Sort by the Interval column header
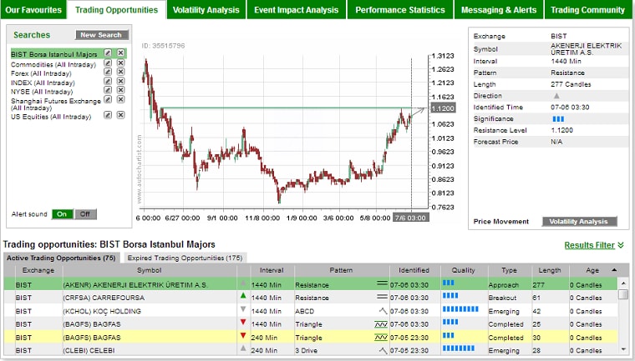Screen dimensions: 635x361 click(x=272, y=270)
